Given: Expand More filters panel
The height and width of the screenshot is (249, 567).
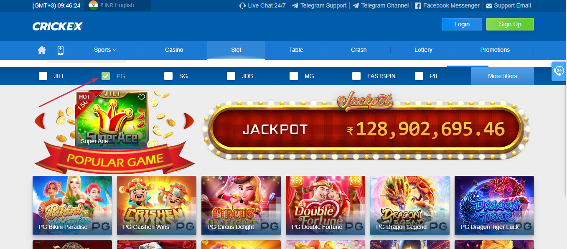Looking at the screenshot, I should 503,76.
